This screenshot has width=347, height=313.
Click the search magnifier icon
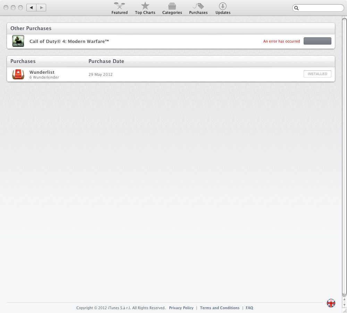click(x=297, y=8)
